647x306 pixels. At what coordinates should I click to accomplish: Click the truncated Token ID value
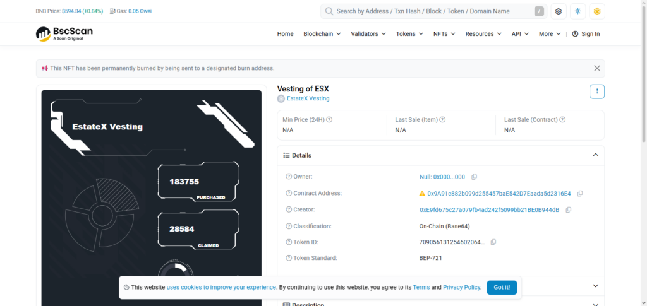click(452, 242)
